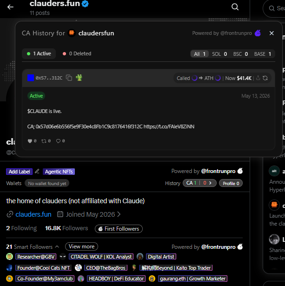285x286 pixels.
Task: Select the 1 Active filter
Action: tap(39, 53)
